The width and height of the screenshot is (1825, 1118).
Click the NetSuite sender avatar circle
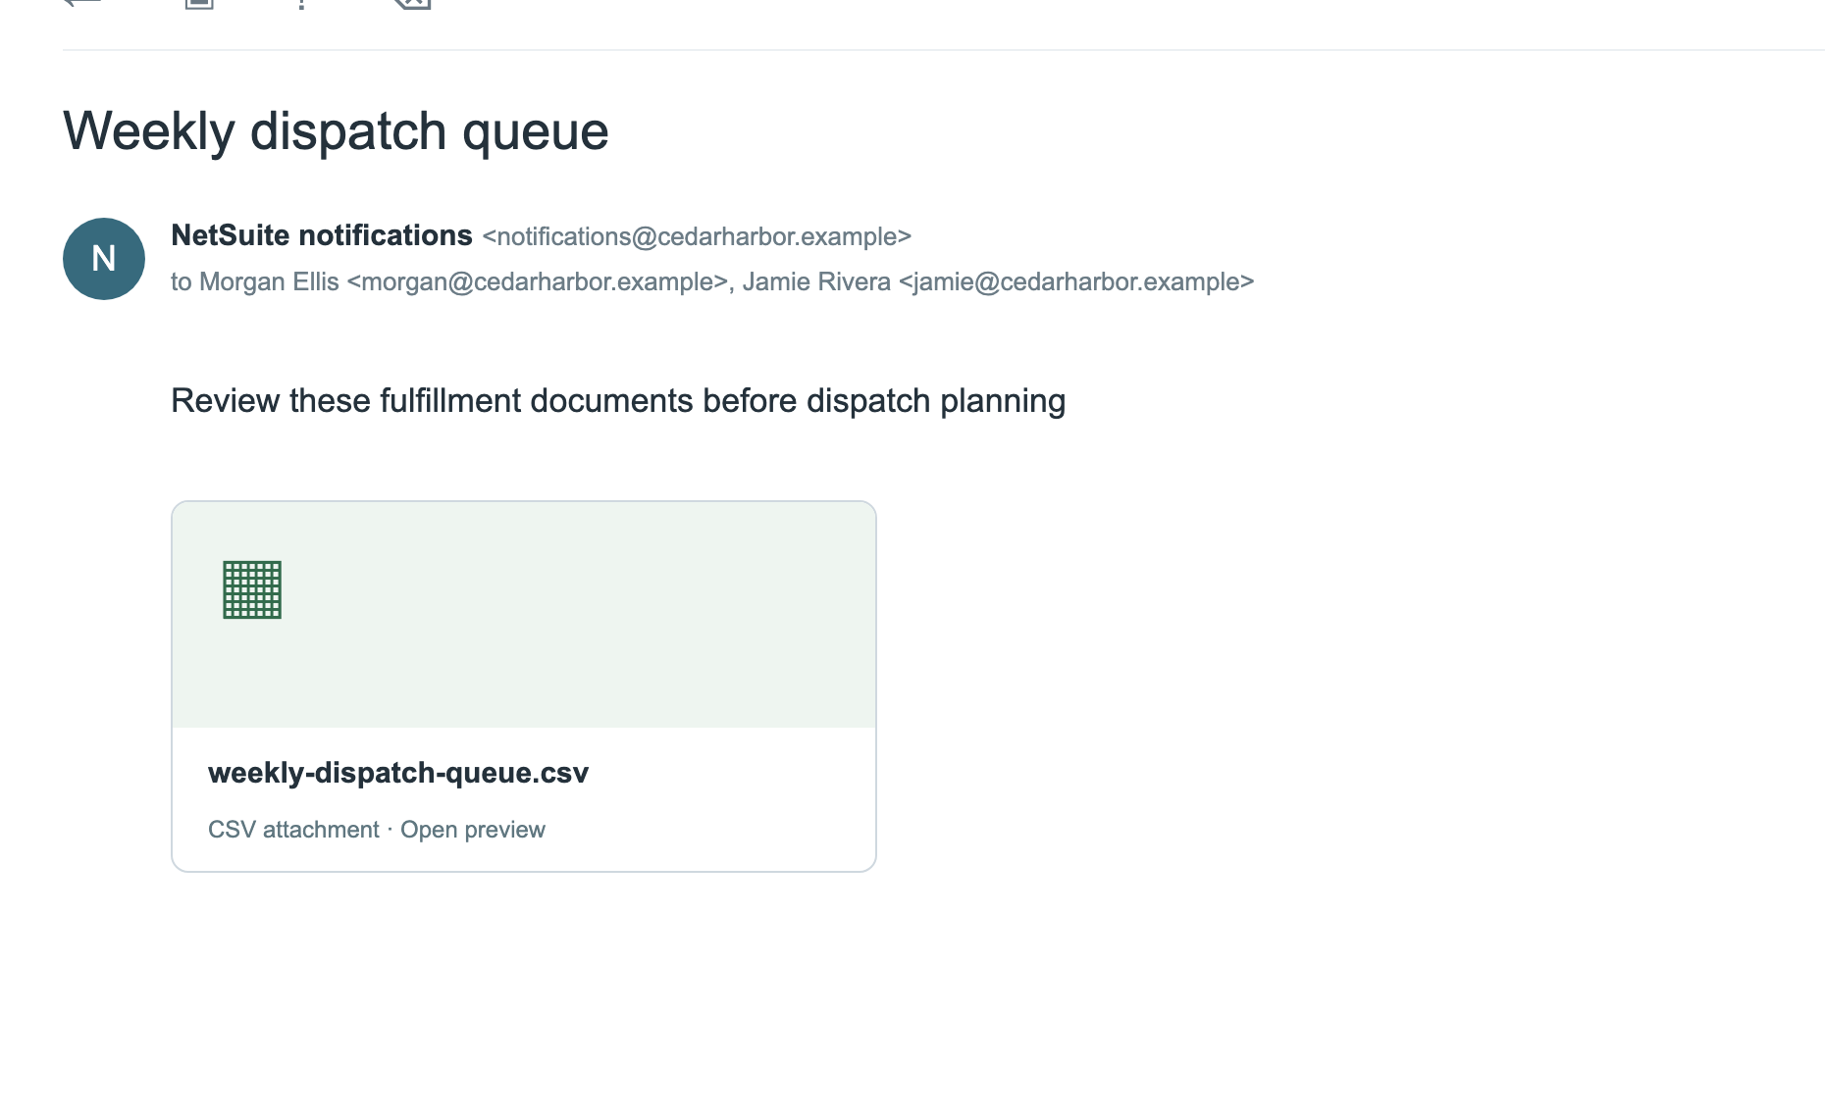[x=104, y=259]
